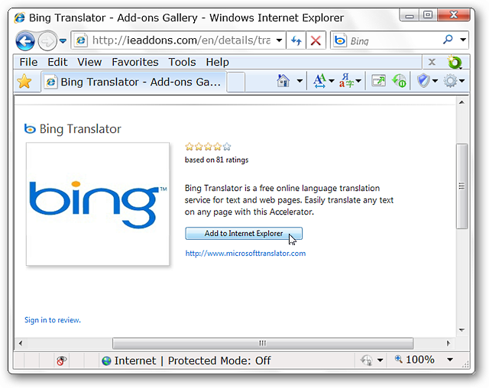Image resolution: width=489 pixels, height=388 pixels.
Task: Click the small Bing logo beside heading
Action: (x=30, y=128)
